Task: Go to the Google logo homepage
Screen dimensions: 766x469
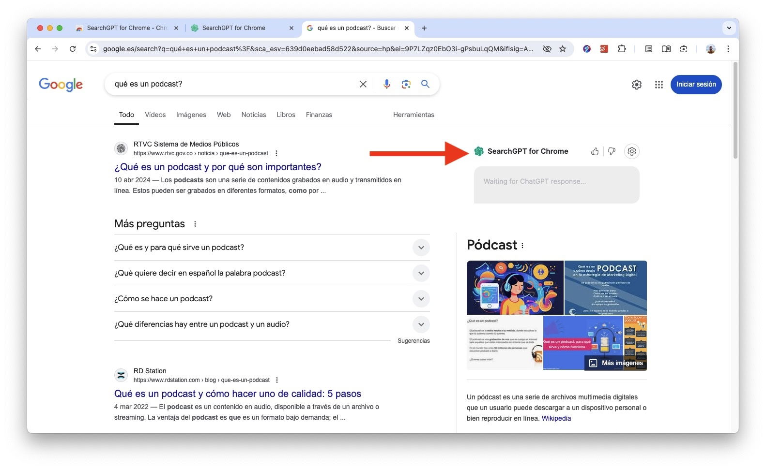Action: pos(61,85)
